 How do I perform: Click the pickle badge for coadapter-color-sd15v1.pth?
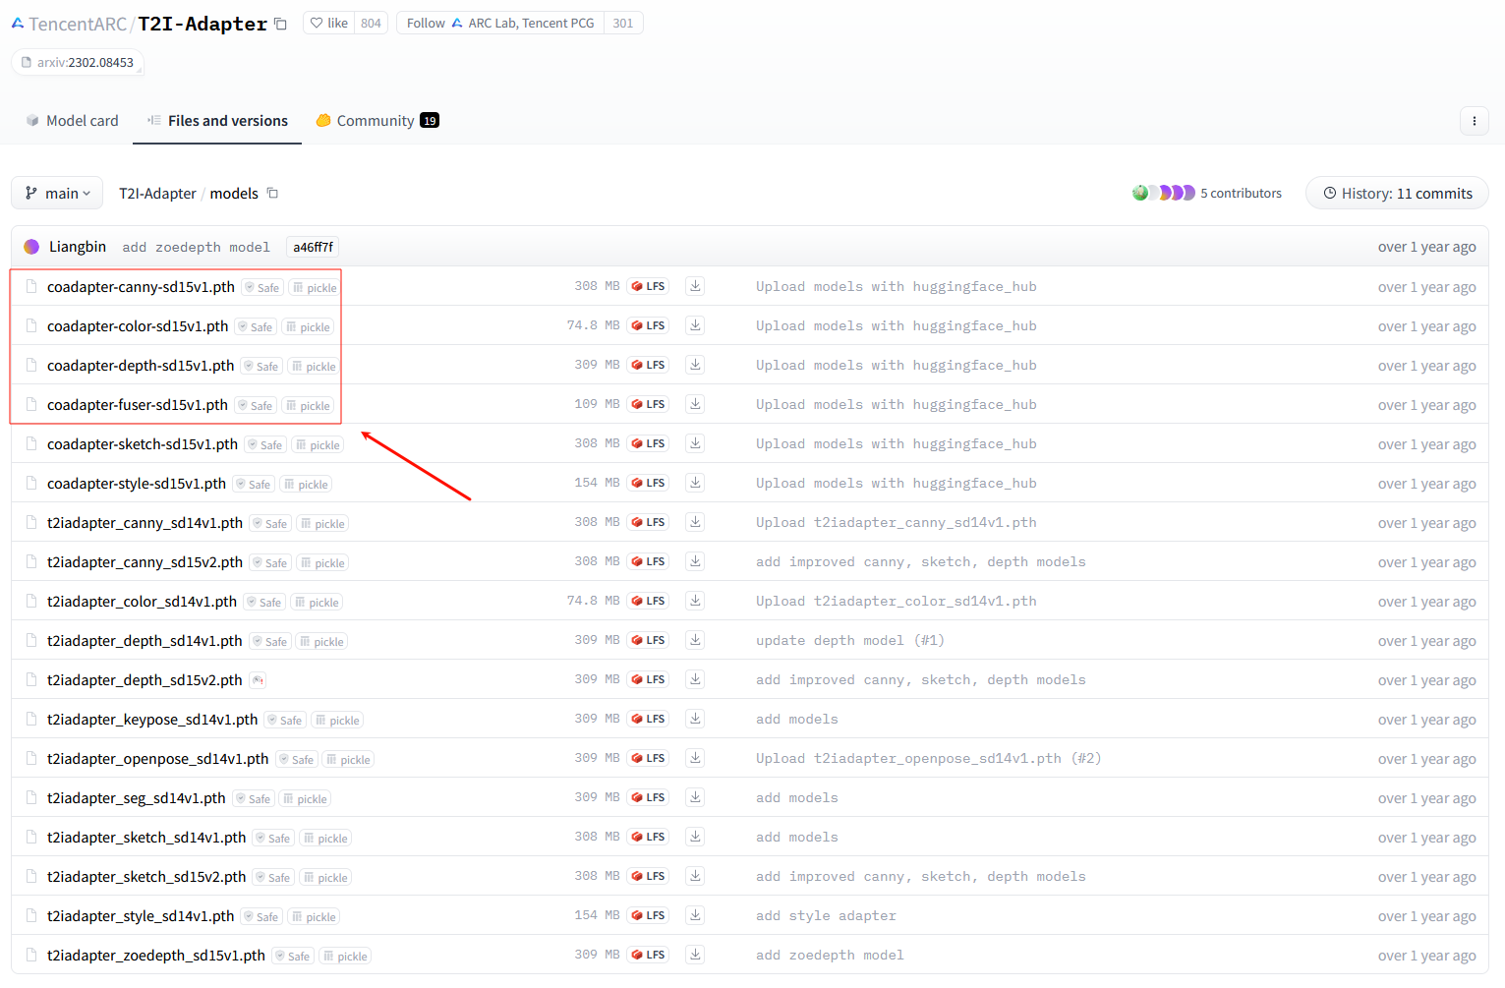(308, 327)
